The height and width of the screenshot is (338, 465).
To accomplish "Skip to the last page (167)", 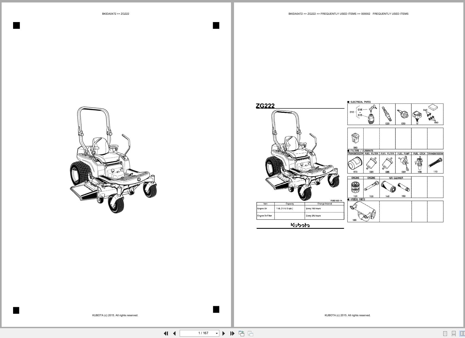I will [x=232, y=333].
